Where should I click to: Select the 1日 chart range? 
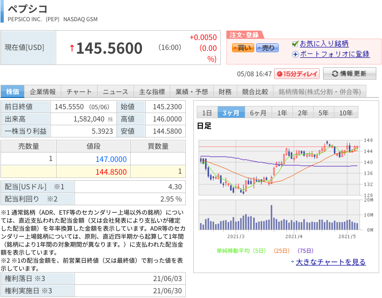[207, 113]
